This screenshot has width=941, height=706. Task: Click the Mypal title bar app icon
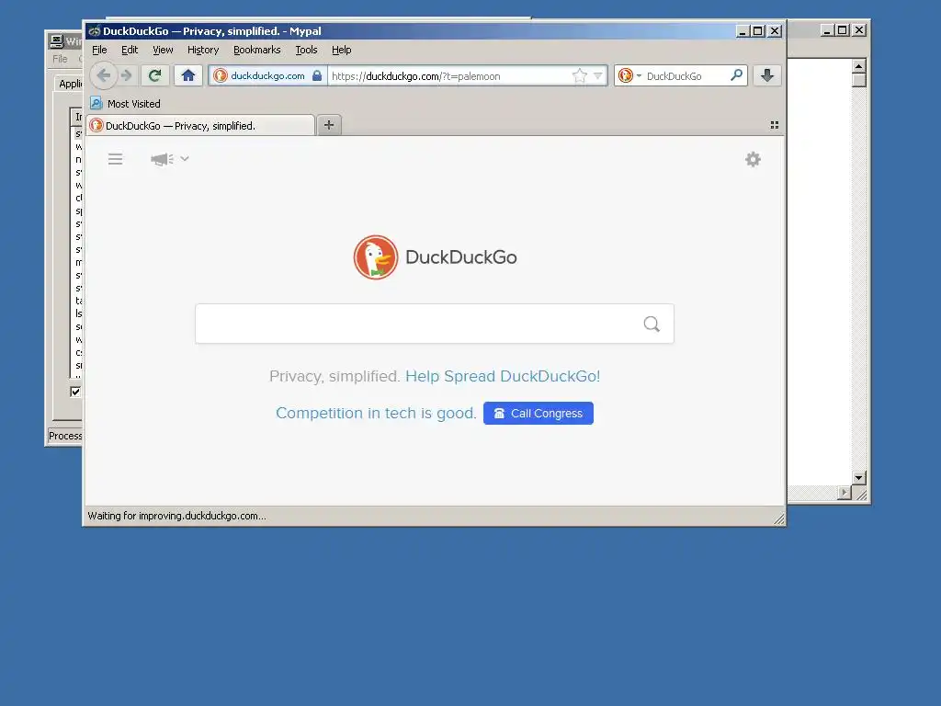pos(95,30)
